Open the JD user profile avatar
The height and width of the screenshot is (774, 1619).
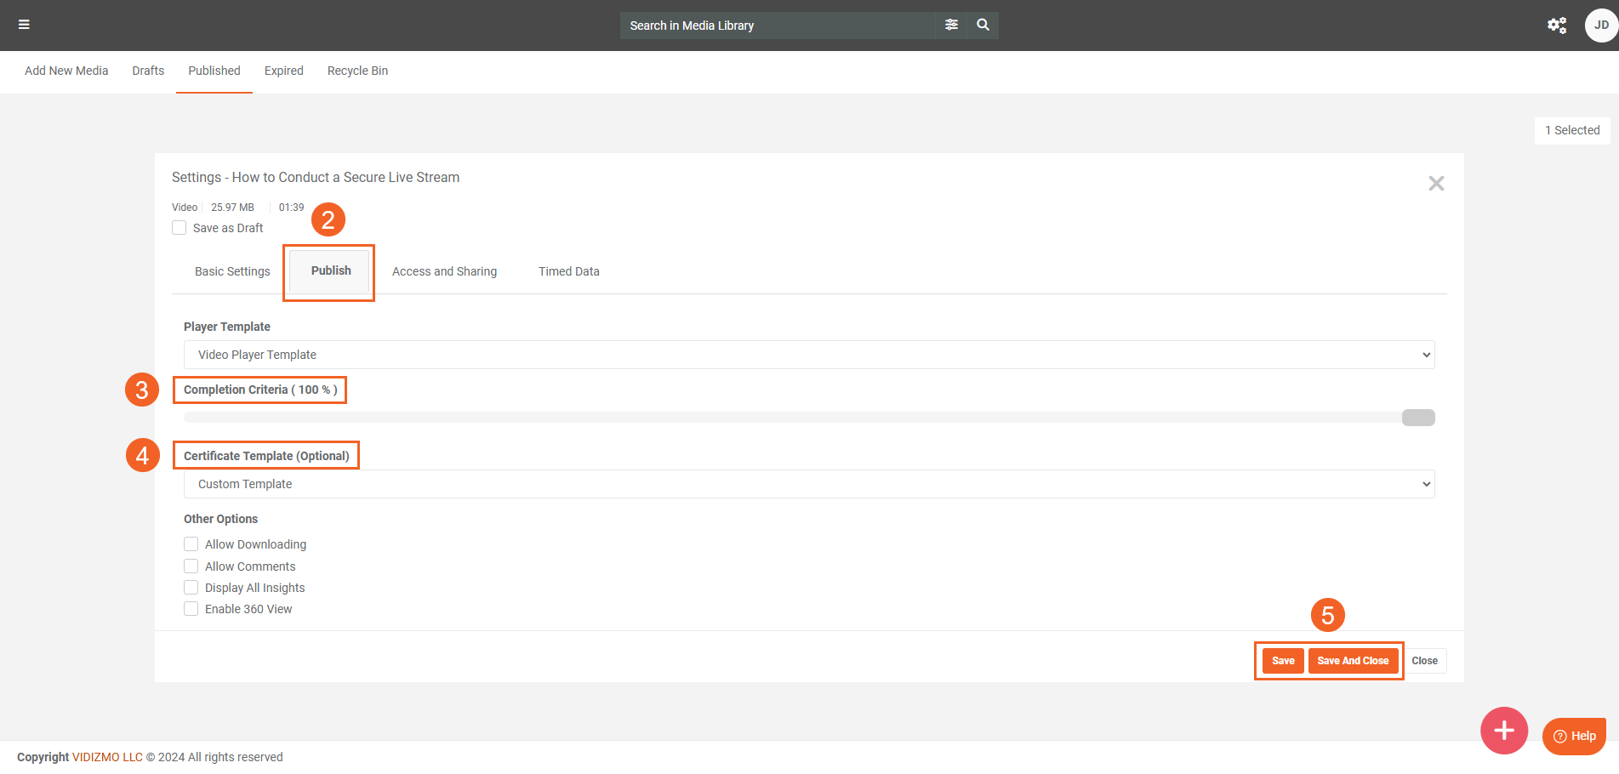click(x=1600, y=25)
